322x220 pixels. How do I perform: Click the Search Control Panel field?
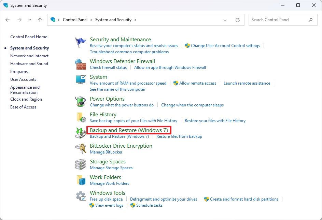click(283, 20)
